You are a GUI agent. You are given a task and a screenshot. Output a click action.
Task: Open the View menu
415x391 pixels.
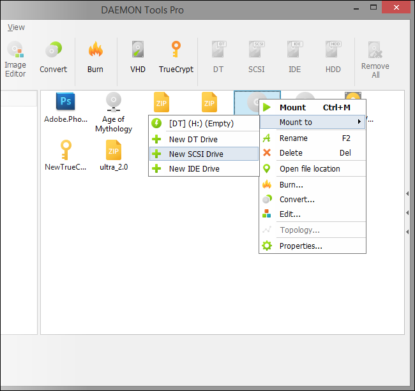point(16,27)
